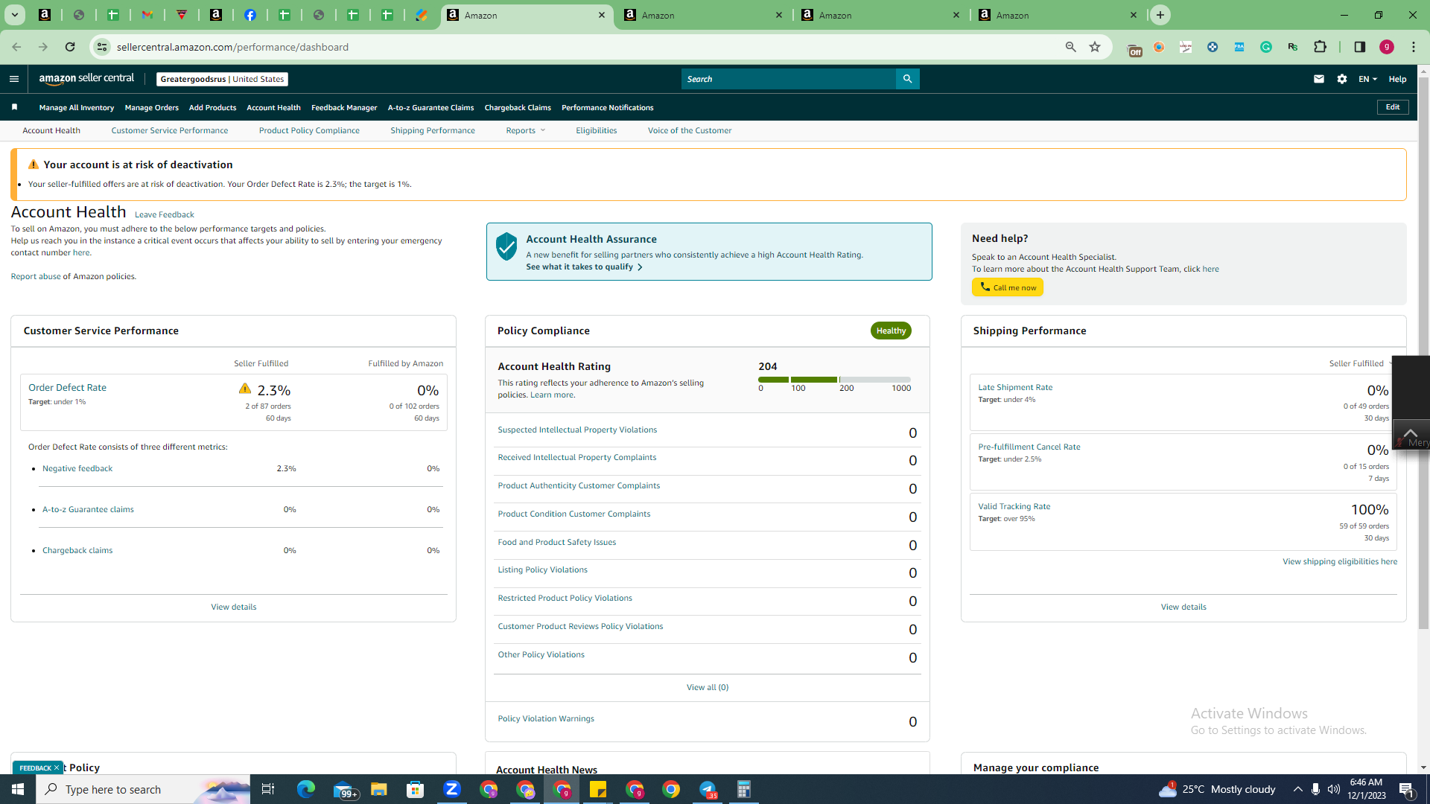The height and width of the screenshot is (804, 1430).
Task: Bookmark this page with the star icon
Action: [1095, 47]
